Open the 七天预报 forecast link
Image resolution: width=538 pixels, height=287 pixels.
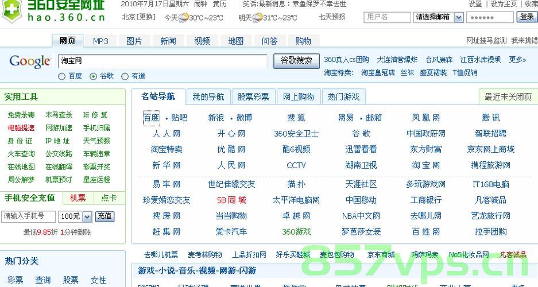(332, 17)
